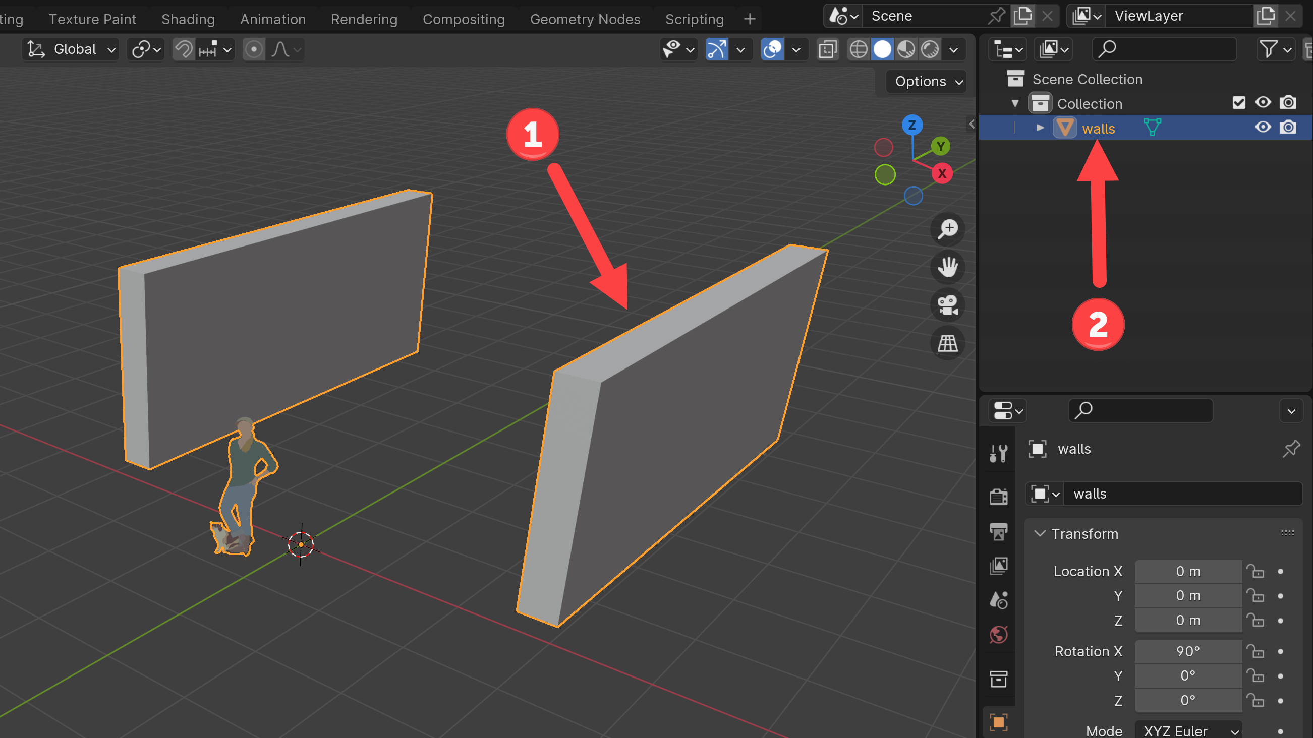Switch perspective/orthographic grid button
The width and height of the screenshot is (1313, 738).
[x=947, y=343]
